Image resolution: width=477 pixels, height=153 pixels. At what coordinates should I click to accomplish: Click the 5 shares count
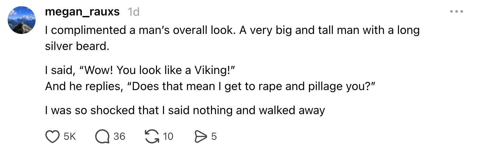coord(214,136)
